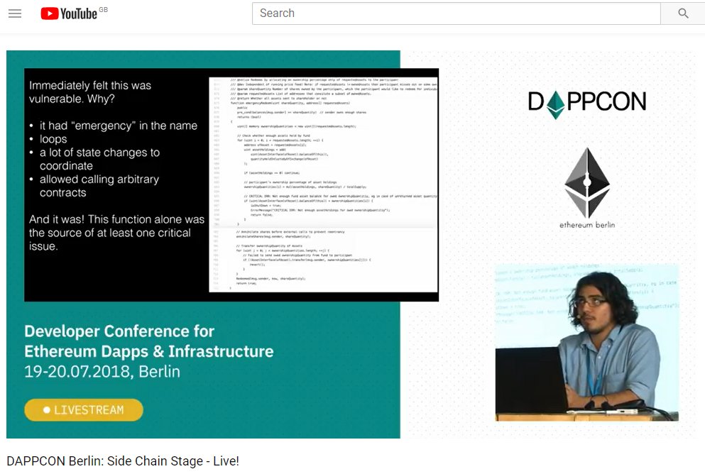The image size is (705, 474).
Task: Open the hamburger guide menu
Action: click(15, 13)
